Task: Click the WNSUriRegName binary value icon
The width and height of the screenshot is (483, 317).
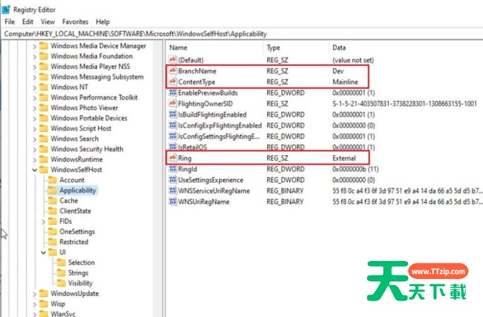Action: pyautogui.click(x=173, y=202)
